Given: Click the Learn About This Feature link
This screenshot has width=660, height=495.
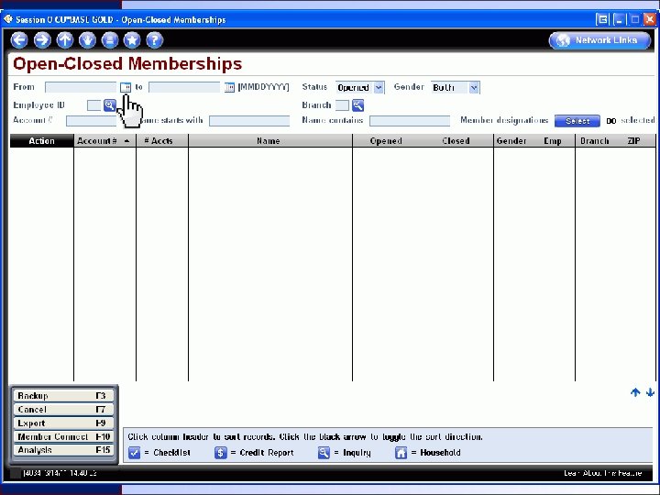Looking at the screenshot, I should tap(603, 473).
